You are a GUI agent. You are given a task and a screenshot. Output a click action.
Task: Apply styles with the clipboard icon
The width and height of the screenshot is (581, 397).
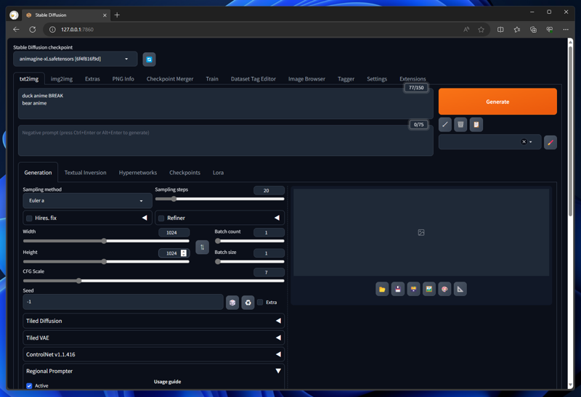[476, 125]
